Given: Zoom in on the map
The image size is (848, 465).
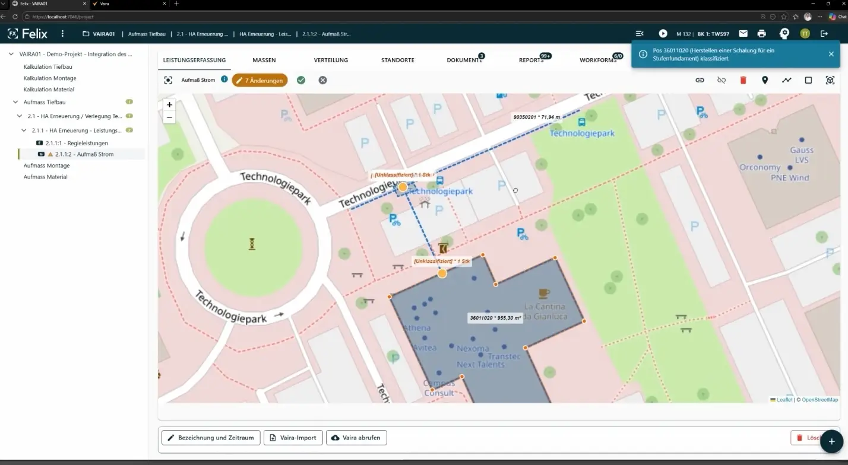Looking at the screenshot, I should click(x=169, y=104).
